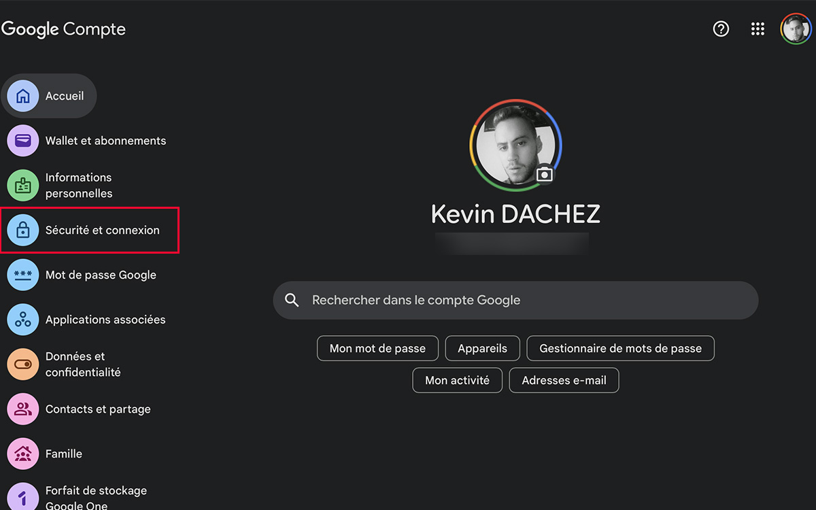Click the Famille house icon
Viewport: 816px width, 510px height.
[23, 454]
